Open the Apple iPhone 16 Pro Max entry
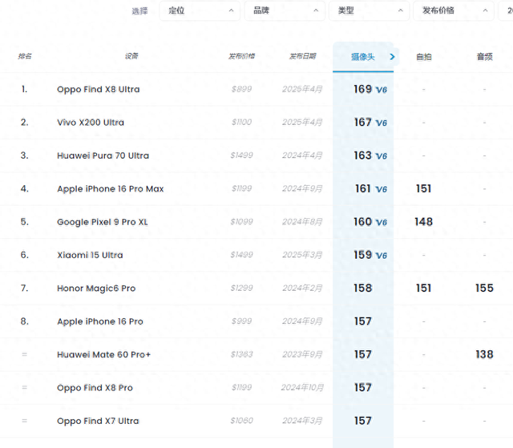Viewport: 513px width, 448px height. pos(111,188)
